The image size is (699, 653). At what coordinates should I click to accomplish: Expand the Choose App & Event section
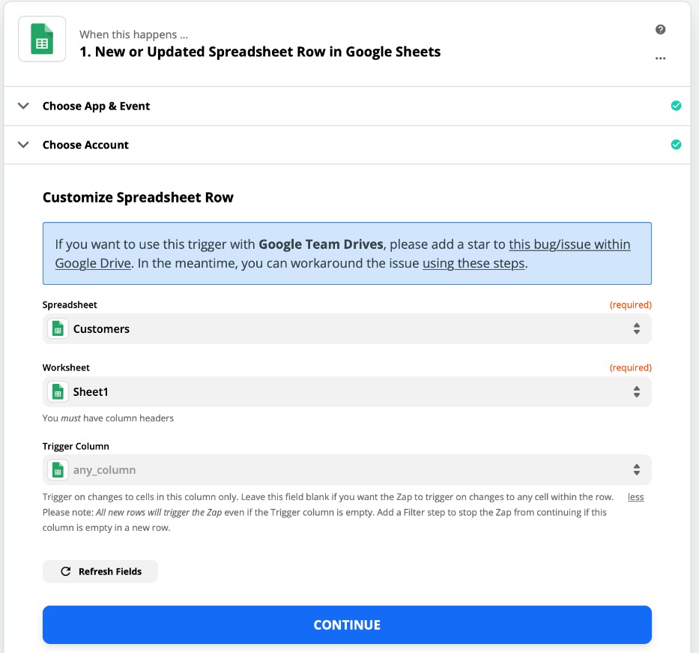[23, 106]
